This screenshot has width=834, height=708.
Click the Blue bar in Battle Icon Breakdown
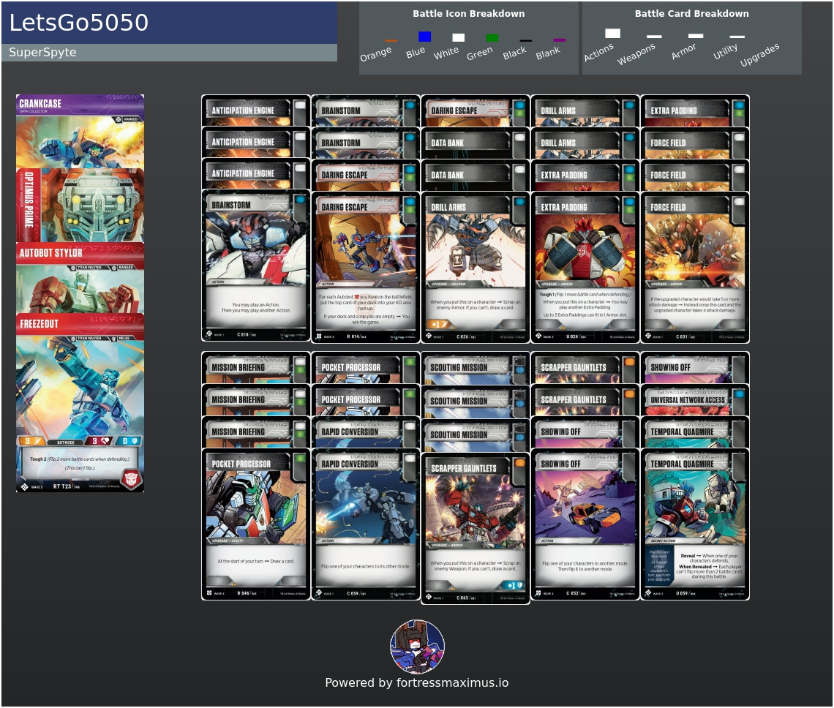pos(424,36)
